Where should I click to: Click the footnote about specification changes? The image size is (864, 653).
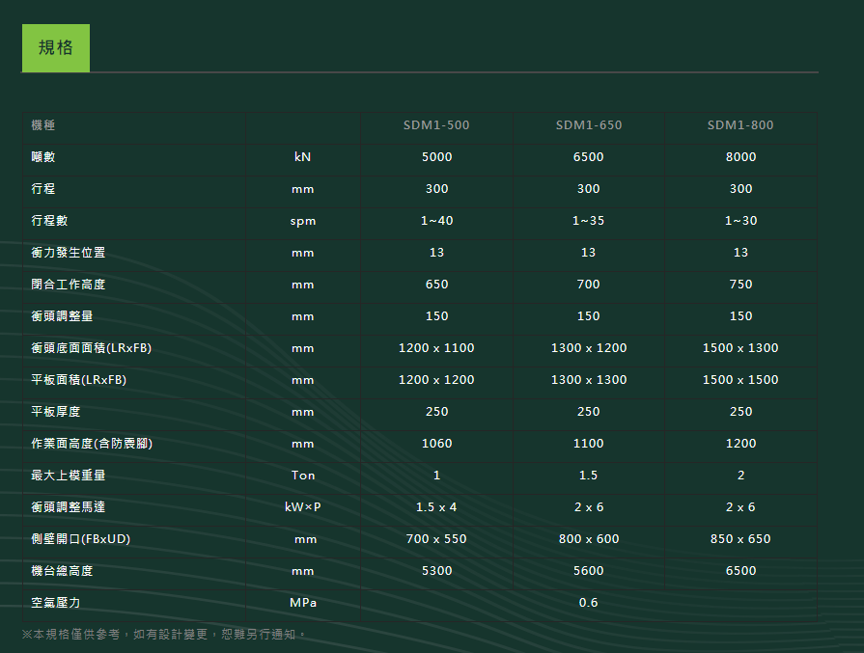[x=164, y=634]
